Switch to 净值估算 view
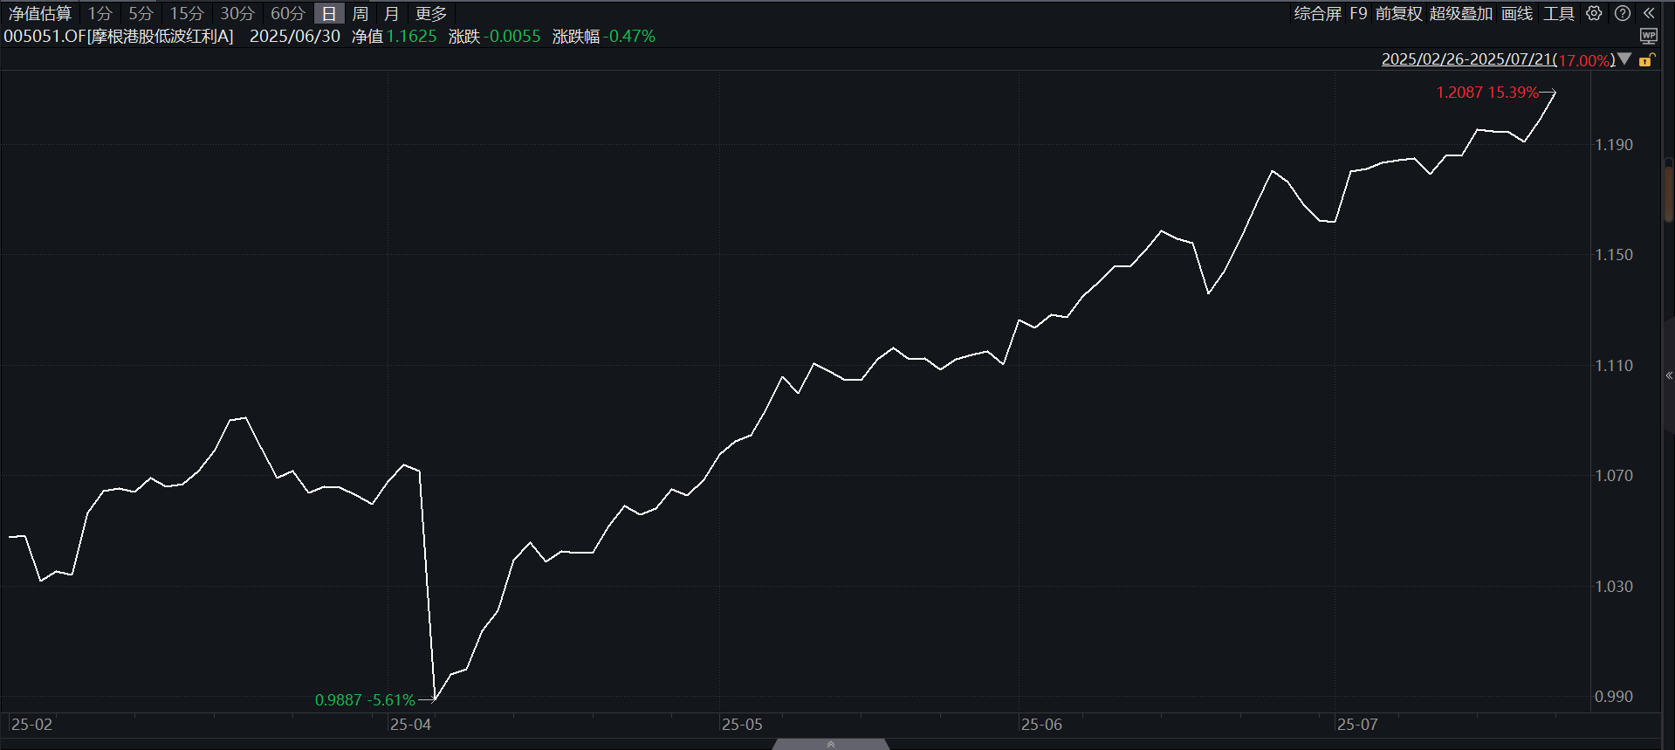This screenshot has height=750, width=1675. pyautogui.click(x=40, y=14)
